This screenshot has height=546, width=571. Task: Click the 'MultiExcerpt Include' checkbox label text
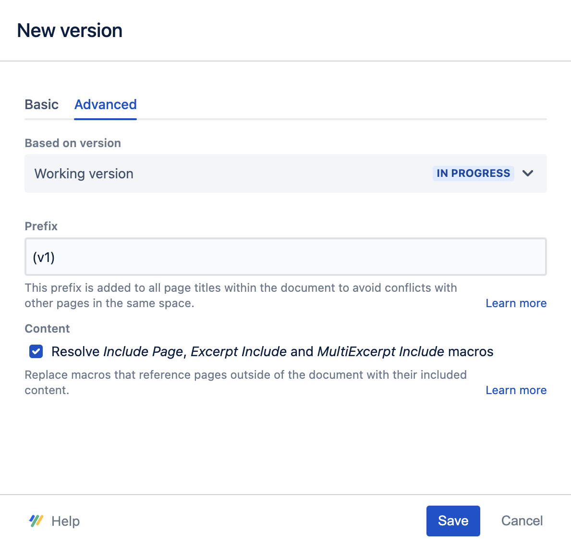380,352
